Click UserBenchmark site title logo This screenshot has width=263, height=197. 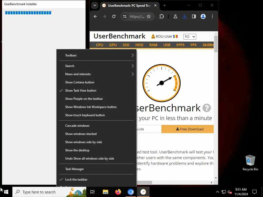coord(119,36)
